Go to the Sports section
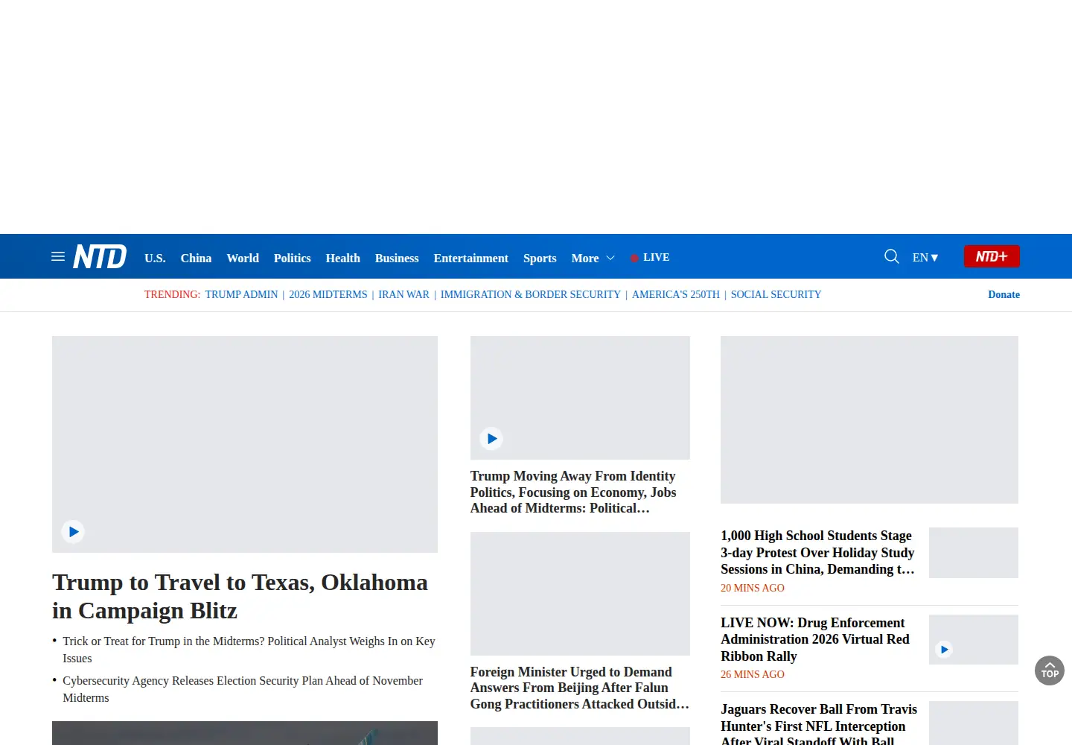The width and height of the screenshot is (1072, 745). [x=540, y=258]
